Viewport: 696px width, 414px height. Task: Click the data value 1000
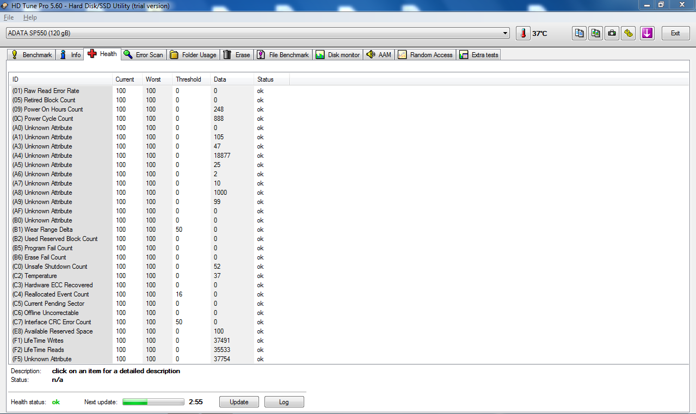pos(220,193)
